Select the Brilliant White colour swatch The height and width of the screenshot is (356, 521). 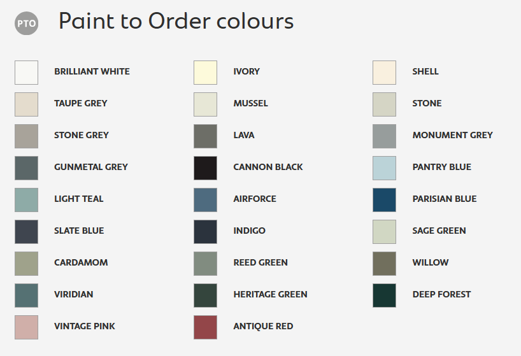point(26,72)
